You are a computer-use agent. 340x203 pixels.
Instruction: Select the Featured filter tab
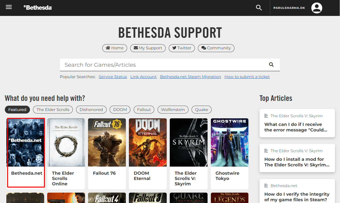click(x=17, y=109)
